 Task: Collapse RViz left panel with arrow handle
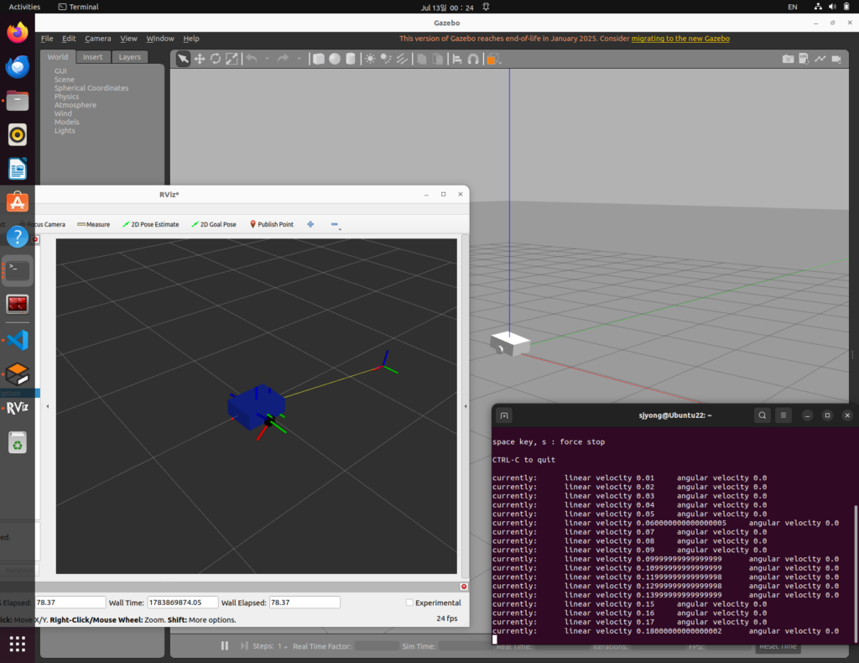(x=48, y=406)
